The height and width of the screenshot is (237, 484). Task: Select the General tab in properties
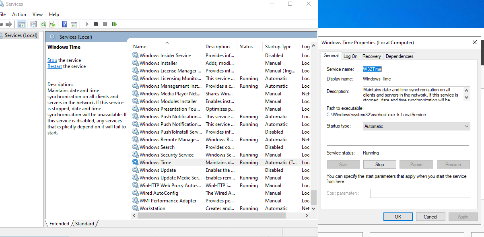click(x=331, y=56)
